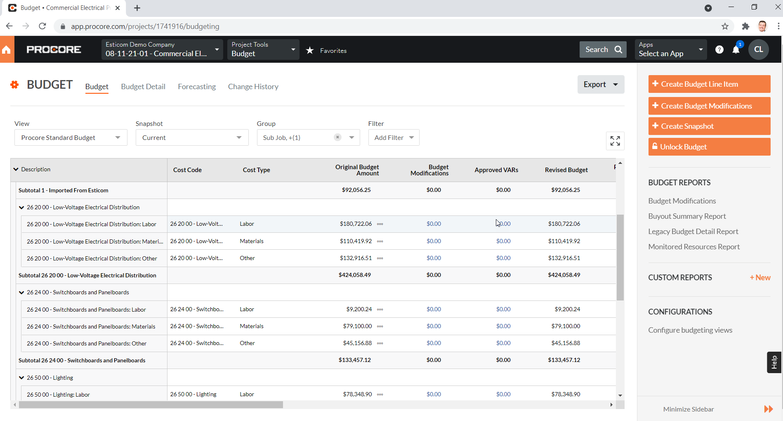Open Buyout Summary Report link
This screenshot has height=421, width=783.
687,216
